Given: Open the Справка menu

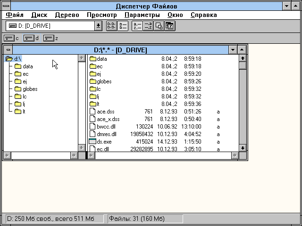Looking at the screenshot, I should click(204, 15).
